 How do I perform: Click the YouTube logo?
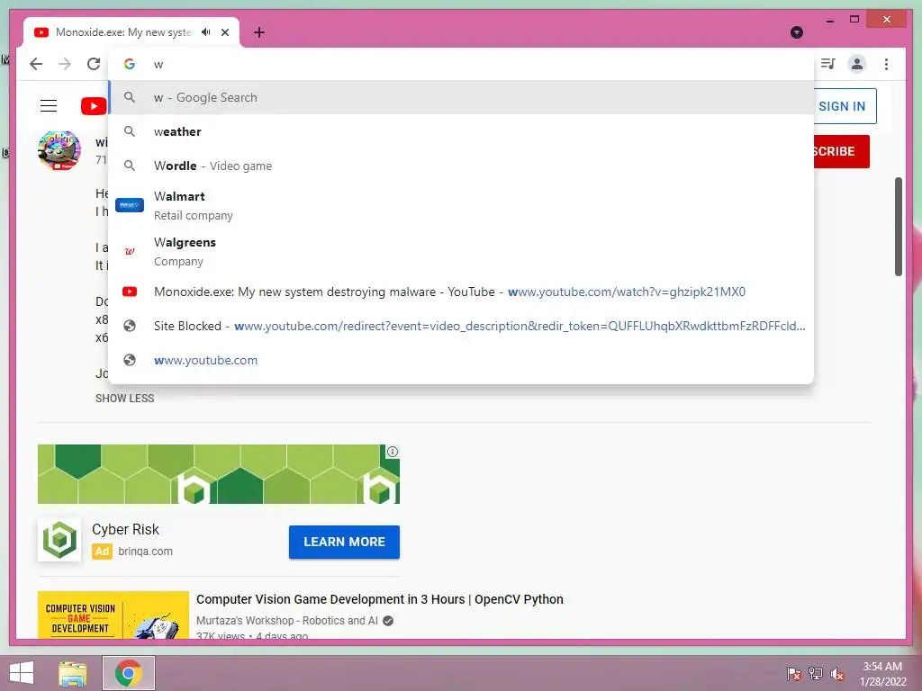pos(94,106)
